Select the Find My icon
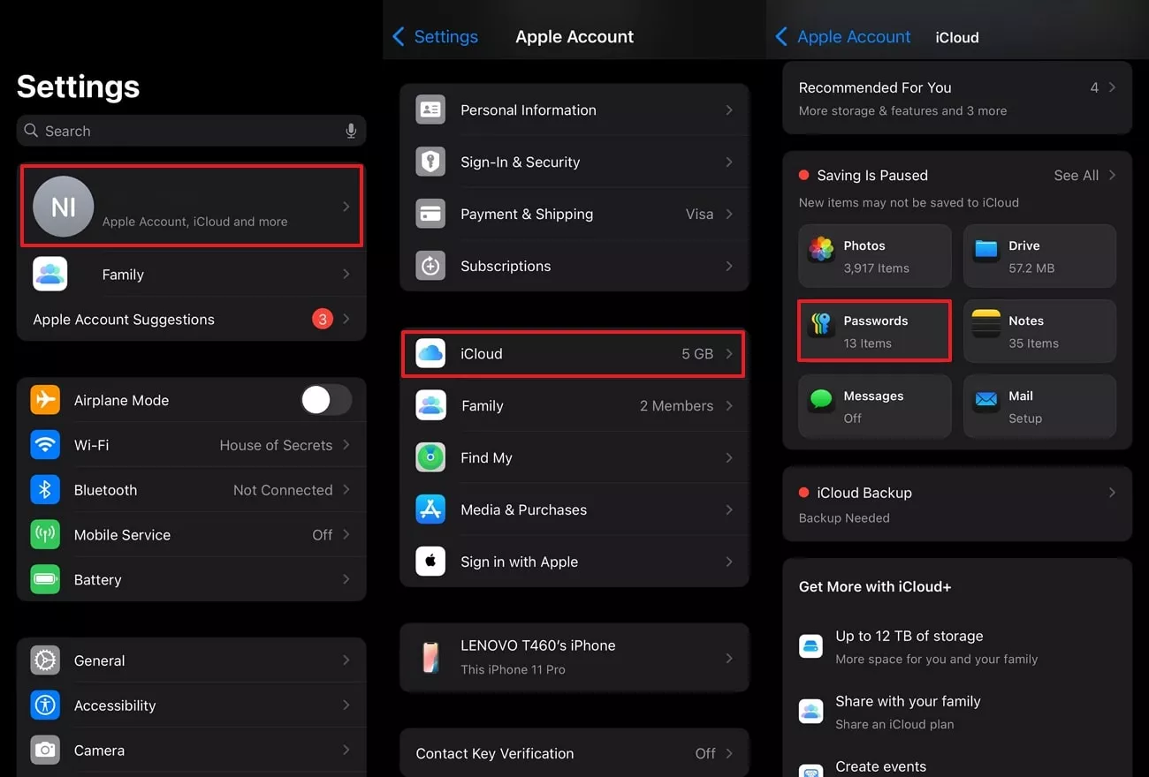 [x=430, y=457]
